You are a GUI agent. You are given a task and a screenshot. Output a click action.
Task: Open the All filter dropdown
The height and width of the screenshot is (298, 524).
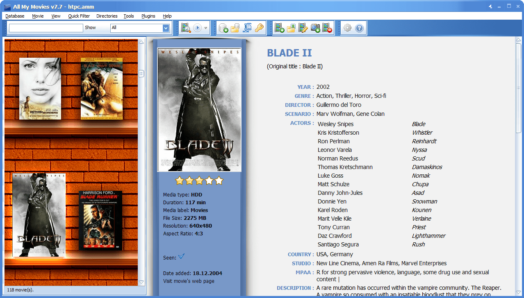pos(165,28)
